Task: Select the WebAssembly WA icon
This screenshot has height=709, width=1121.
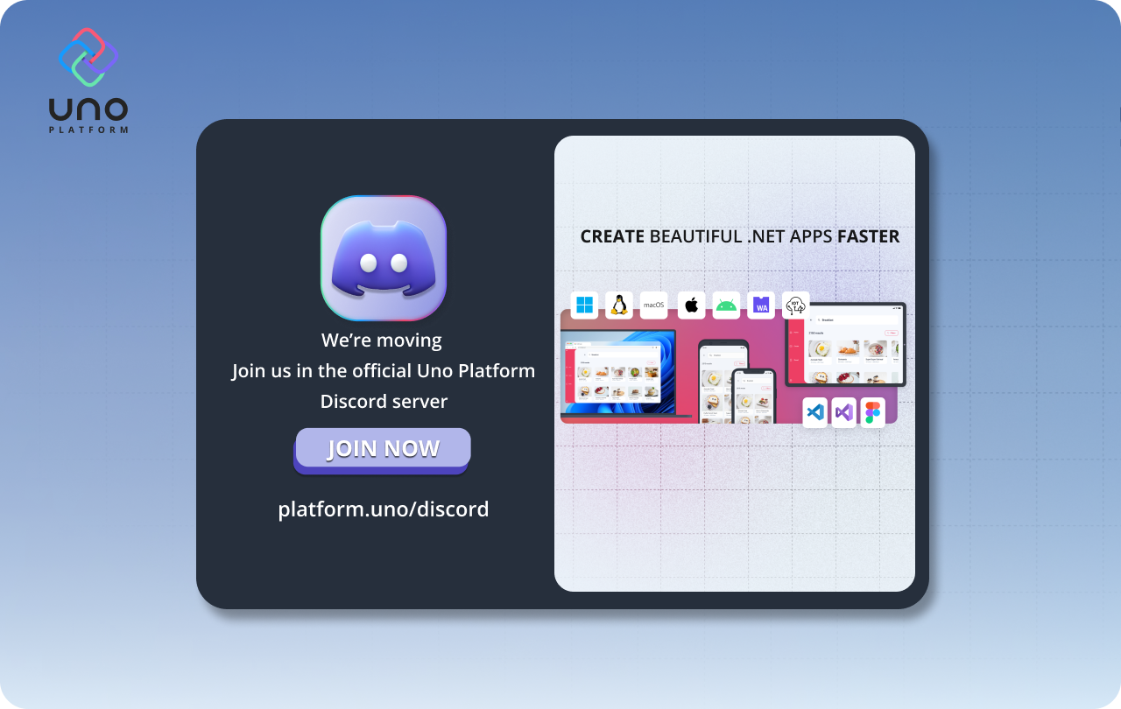Action: (x=761, y=305)
